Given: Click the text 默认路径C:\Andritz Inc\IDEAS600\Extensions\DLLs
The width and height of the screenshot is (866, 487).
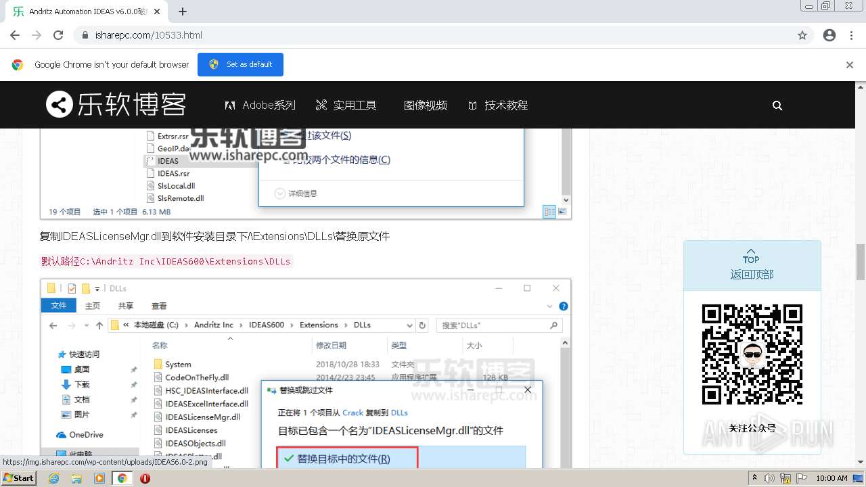Looking at the screenshot, I should pyautogui.click(x=166, y=261).
